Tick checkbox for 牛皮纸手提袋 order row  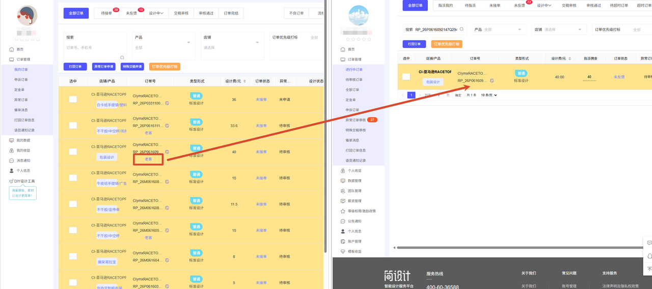(73, 178)
